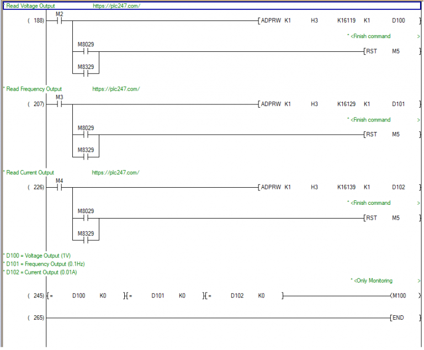Click the ADPRW instruction writing to D102
Image resolution: width=424 pixels, height=350 pixels.
[x=340, y=187]
